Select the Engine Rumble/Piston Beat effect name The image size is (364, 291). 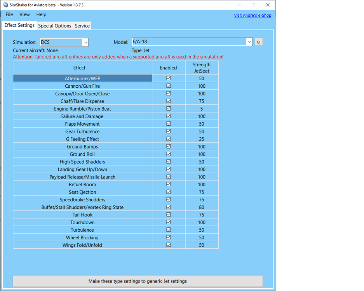tap(82, 109)
